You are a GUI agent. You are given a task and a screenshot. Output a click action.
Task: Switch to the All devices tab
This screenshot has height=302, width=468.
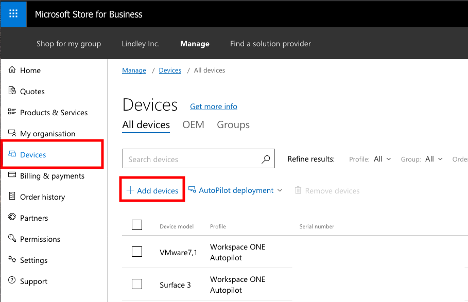click(x=146, y=125)
